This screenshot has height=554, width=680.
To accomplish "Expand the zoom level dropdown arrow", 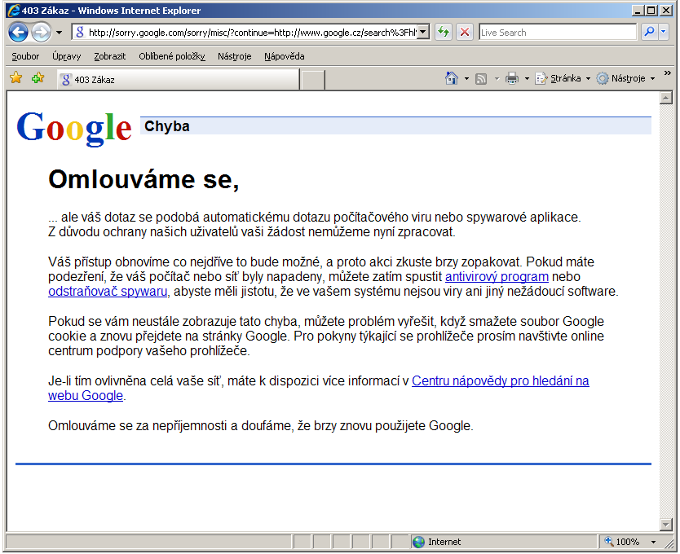I will (653, 542).
